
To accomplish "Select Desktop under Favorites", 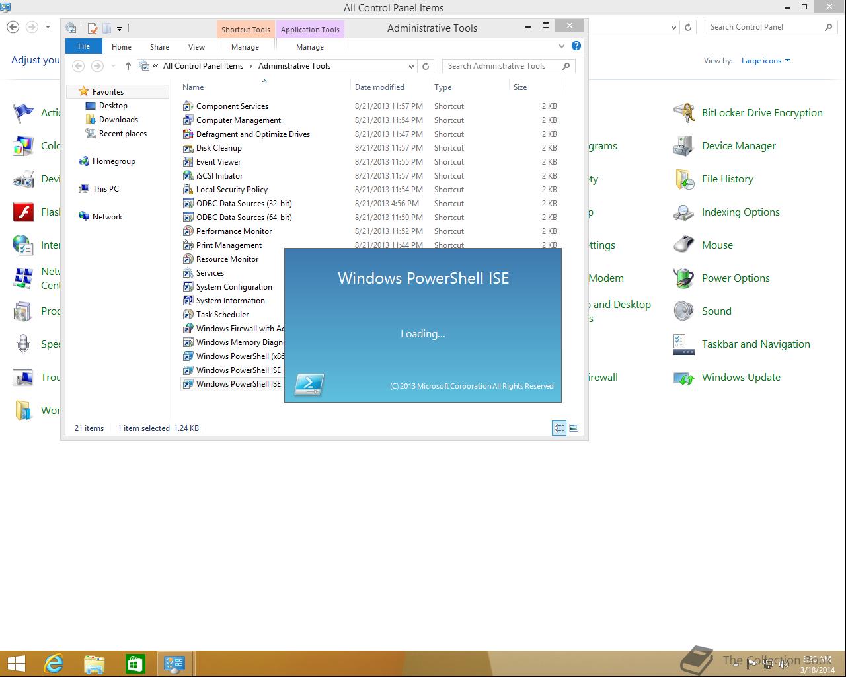I will 113,106.
